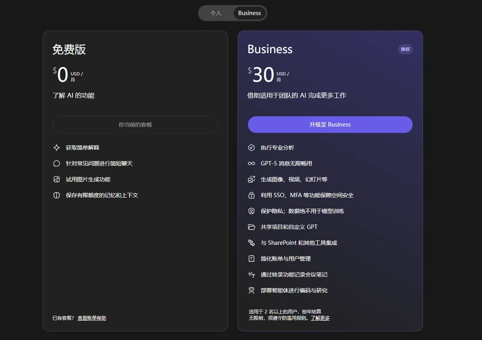Click the integration icon beside SharePoint 集成
482x340 pixels.
pos(251,242)
